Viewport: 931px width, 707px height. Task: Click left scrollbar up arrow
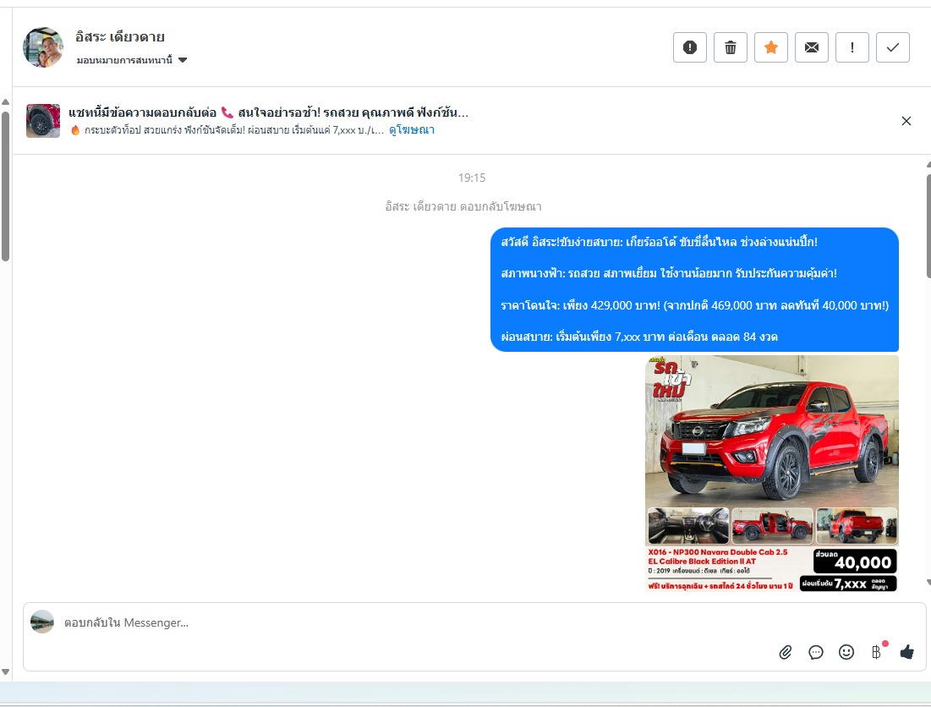coord(5,102)
